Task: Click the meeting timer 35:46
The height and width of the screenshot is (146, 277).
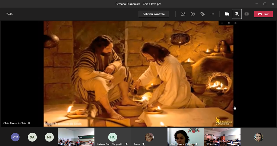Action: coord(9,14)
